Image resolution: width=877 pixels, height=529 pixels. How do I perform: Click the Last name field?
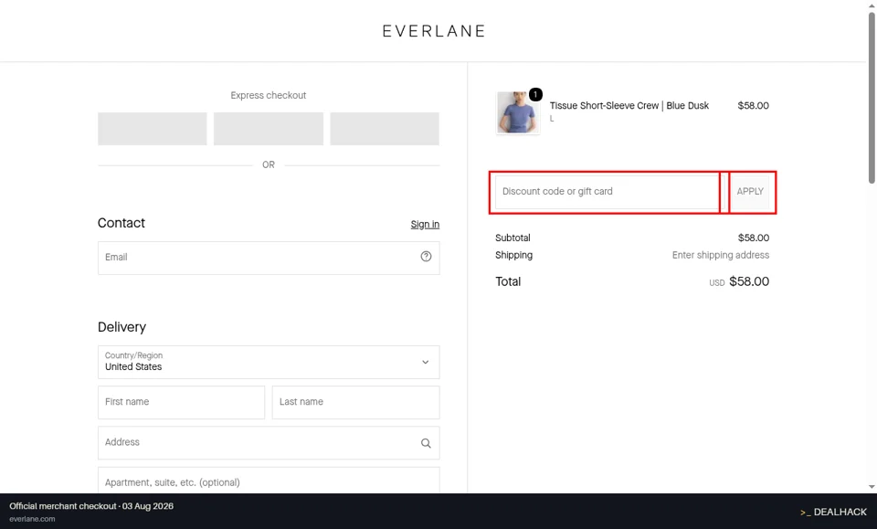click(x=355, y=402)
